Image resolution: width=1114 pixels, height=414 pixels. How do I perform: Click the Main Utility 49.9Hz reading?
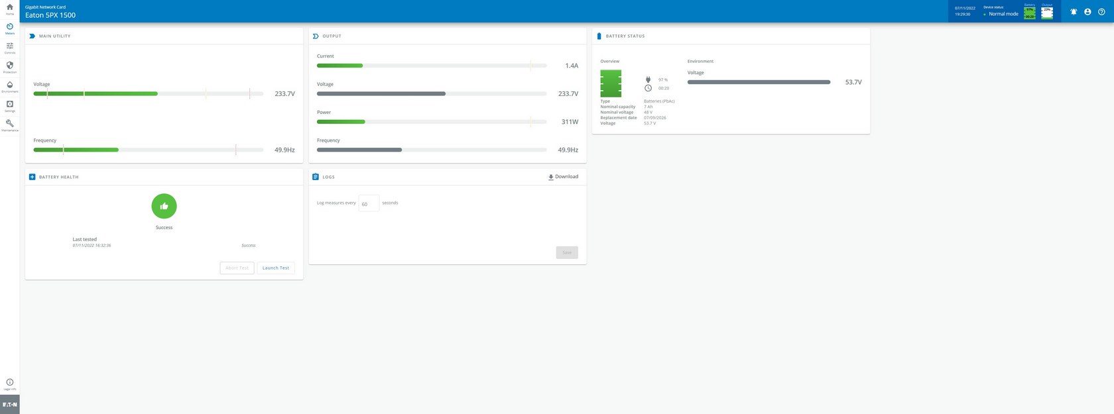pos(284,150)
